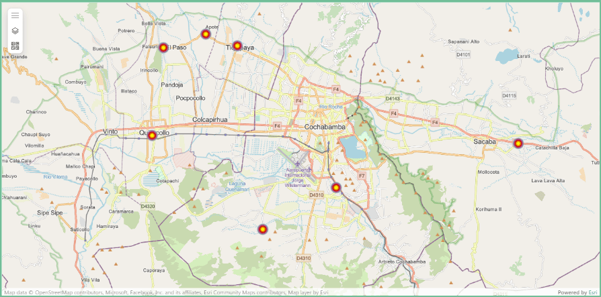Click heatmap point southeast of the airport
The width and height of the screenshot is (601, 297).
[x=336, y=188]
